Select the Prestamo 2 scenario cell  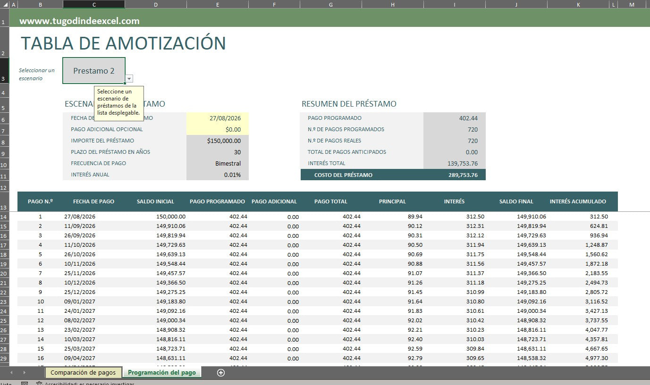94,71
